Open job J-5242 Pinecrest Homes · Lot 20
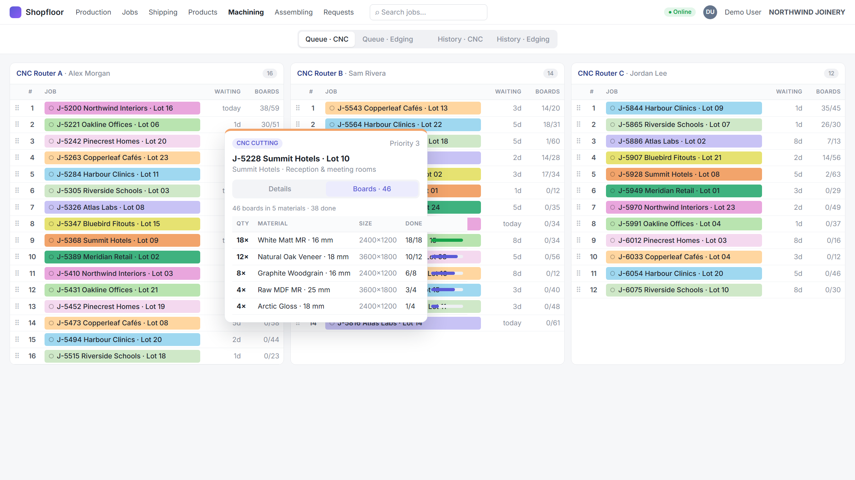This screenshot has height=480, width=855. point(122,141)
